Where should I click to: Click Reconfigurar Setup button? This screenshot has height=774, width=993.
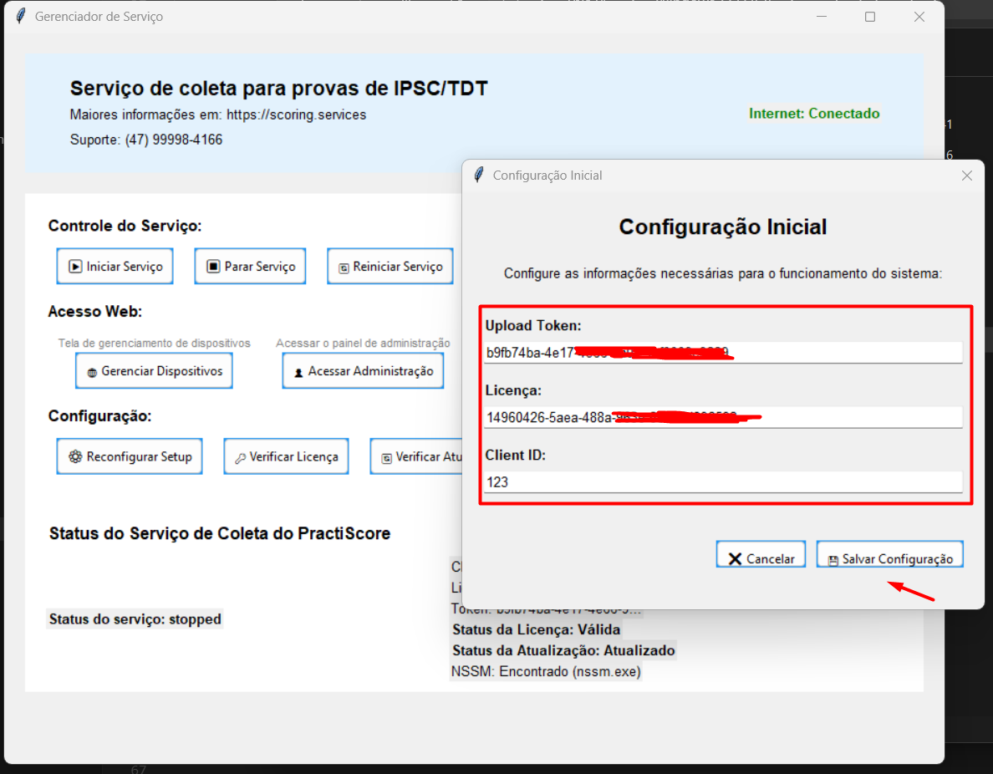point(130,456)
